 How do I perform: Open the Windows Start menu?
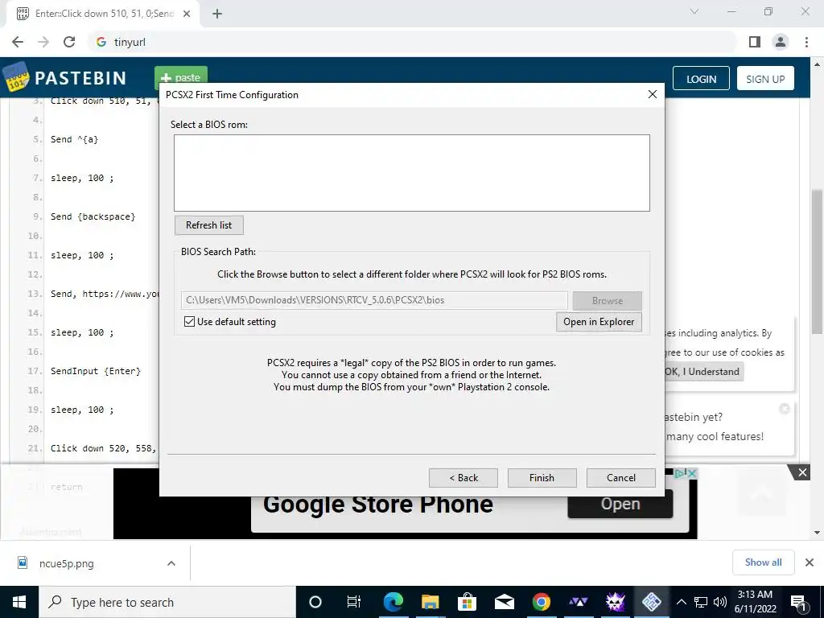point(19,602)
